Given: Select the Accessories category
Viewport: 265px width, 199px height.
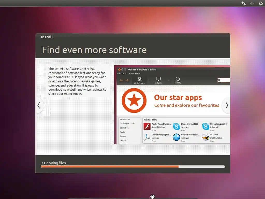Looking at the screenshot, I should pos(125,119).
